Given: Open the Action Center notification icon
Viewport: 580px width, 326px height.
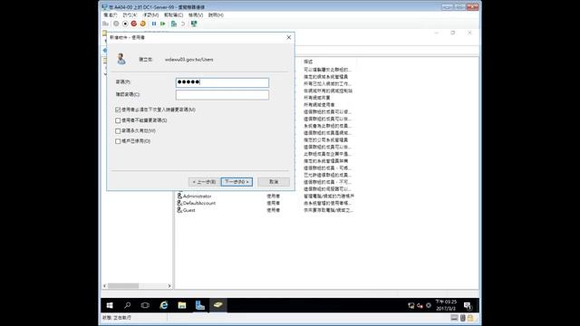Looking at the screenshot, I should pos(468,306).
